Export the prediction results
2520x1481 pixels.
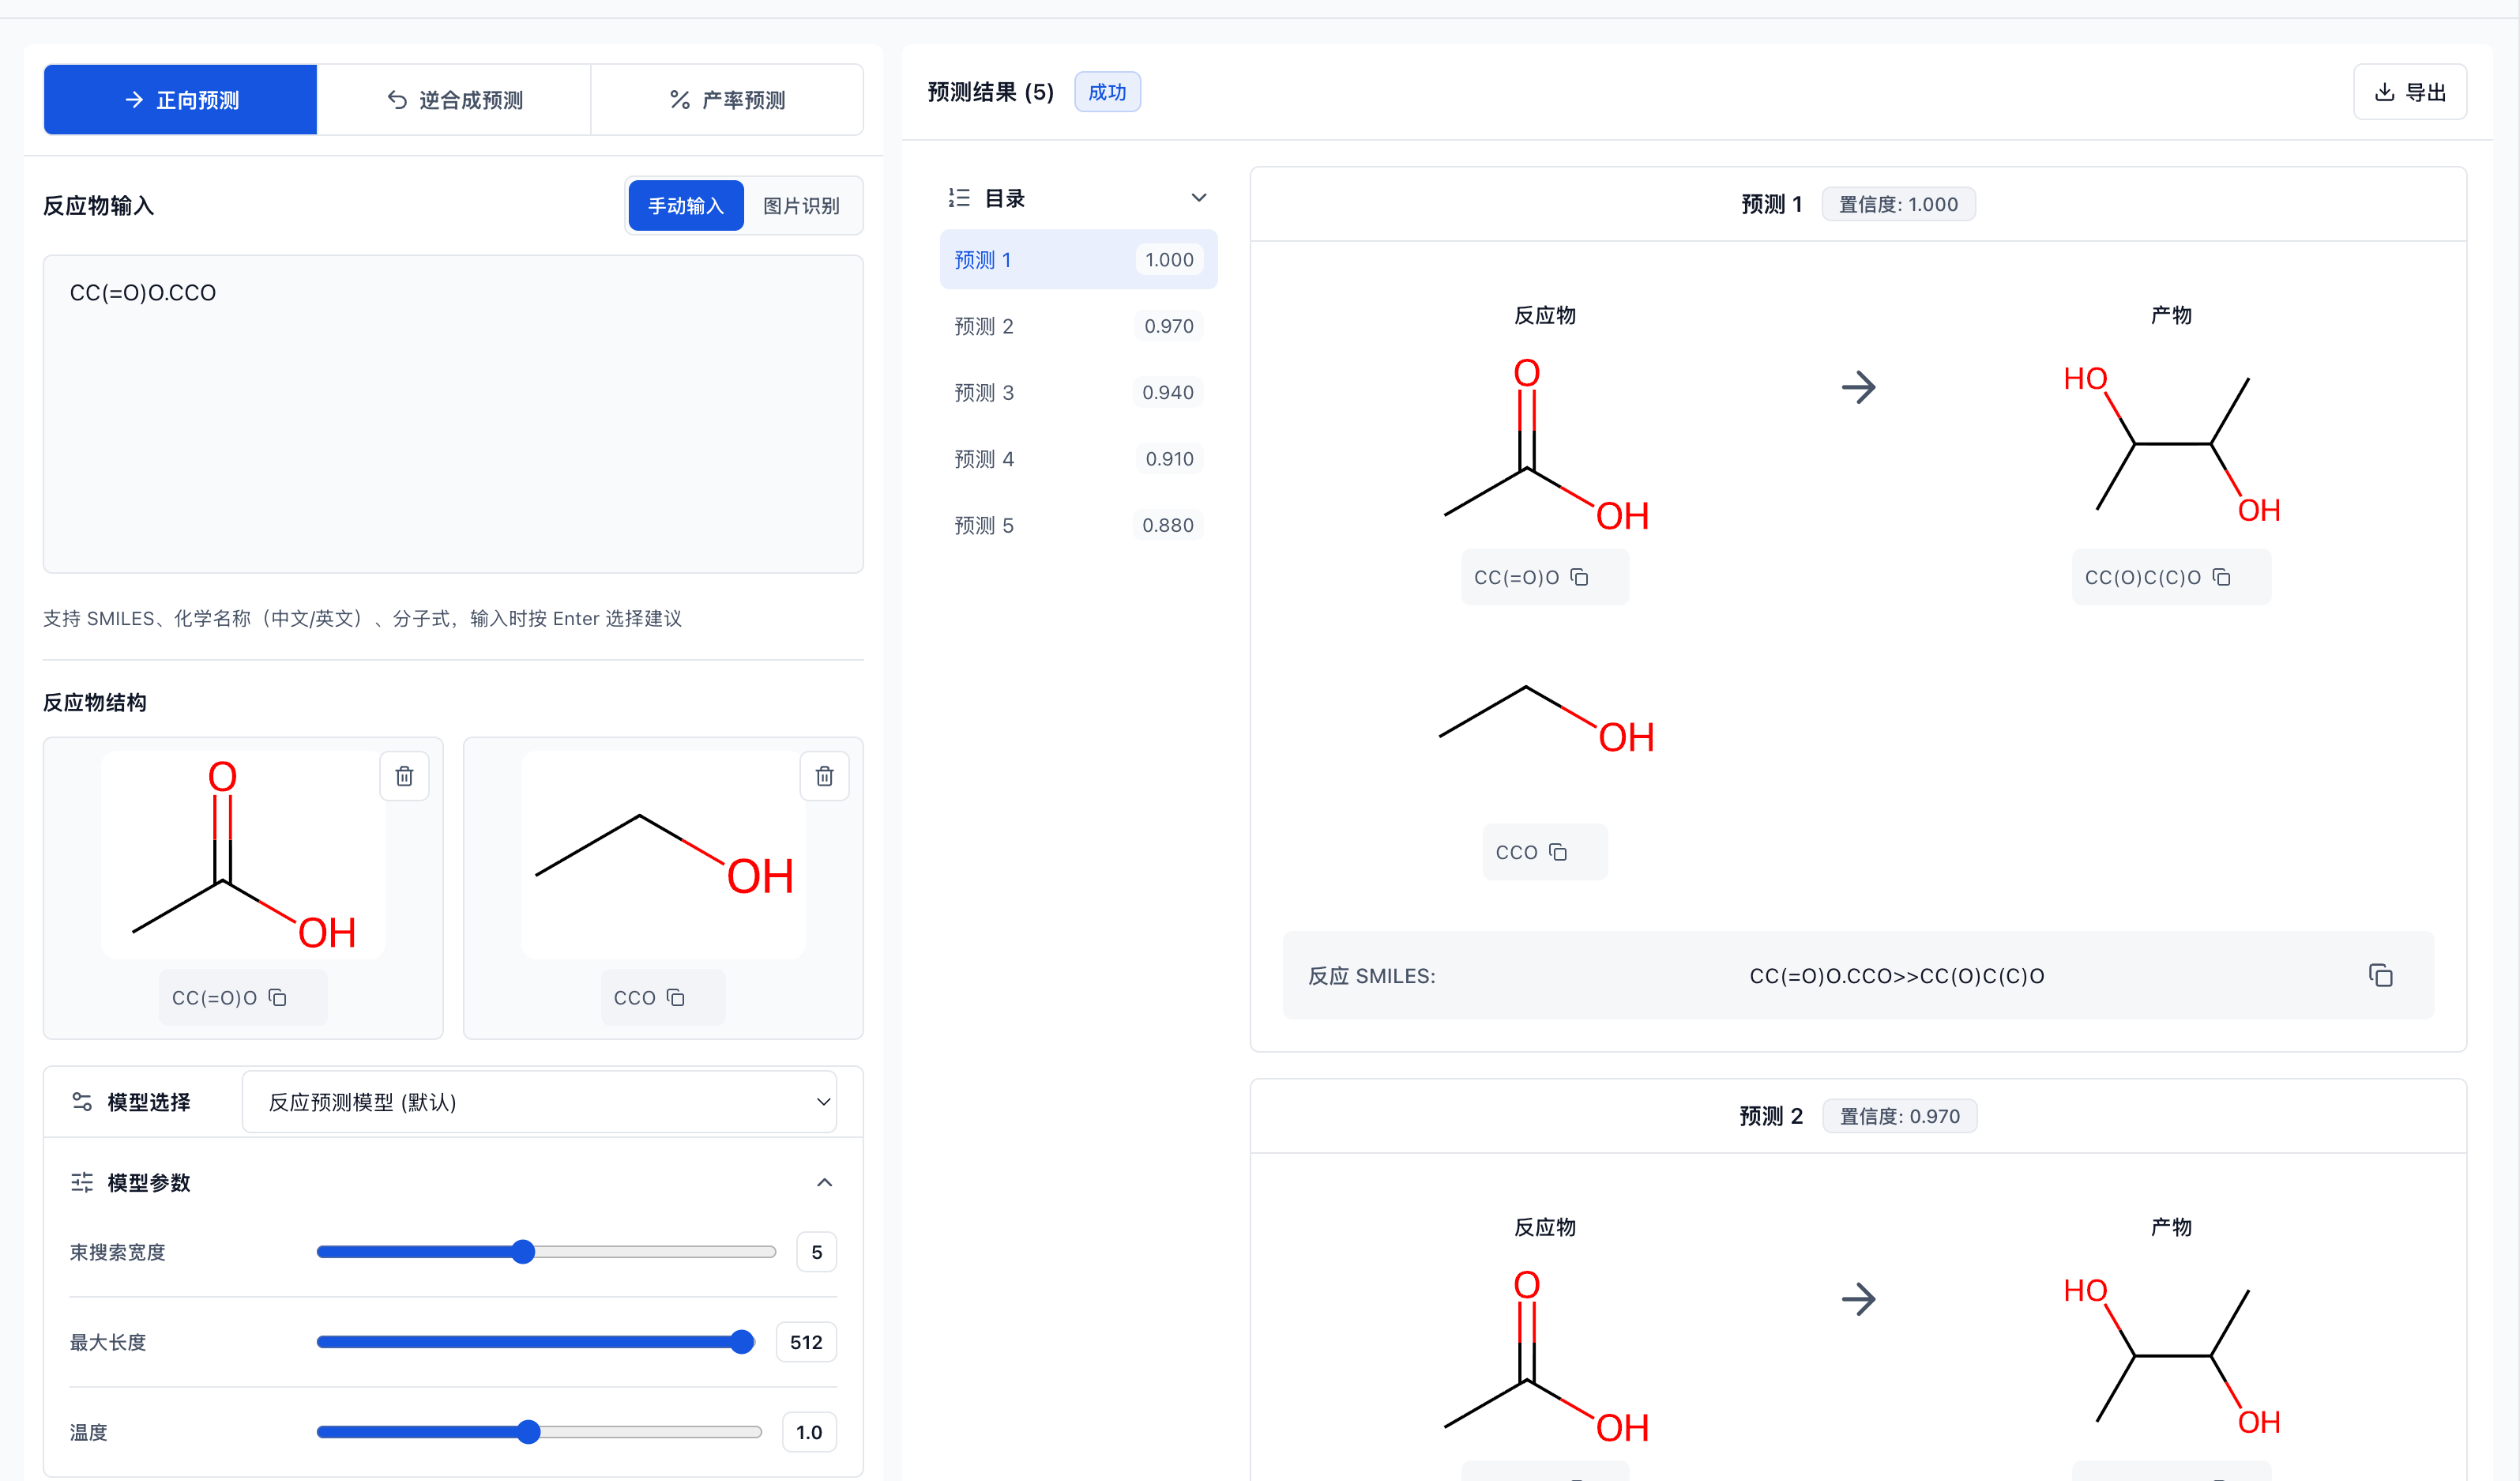(2410, 92)
